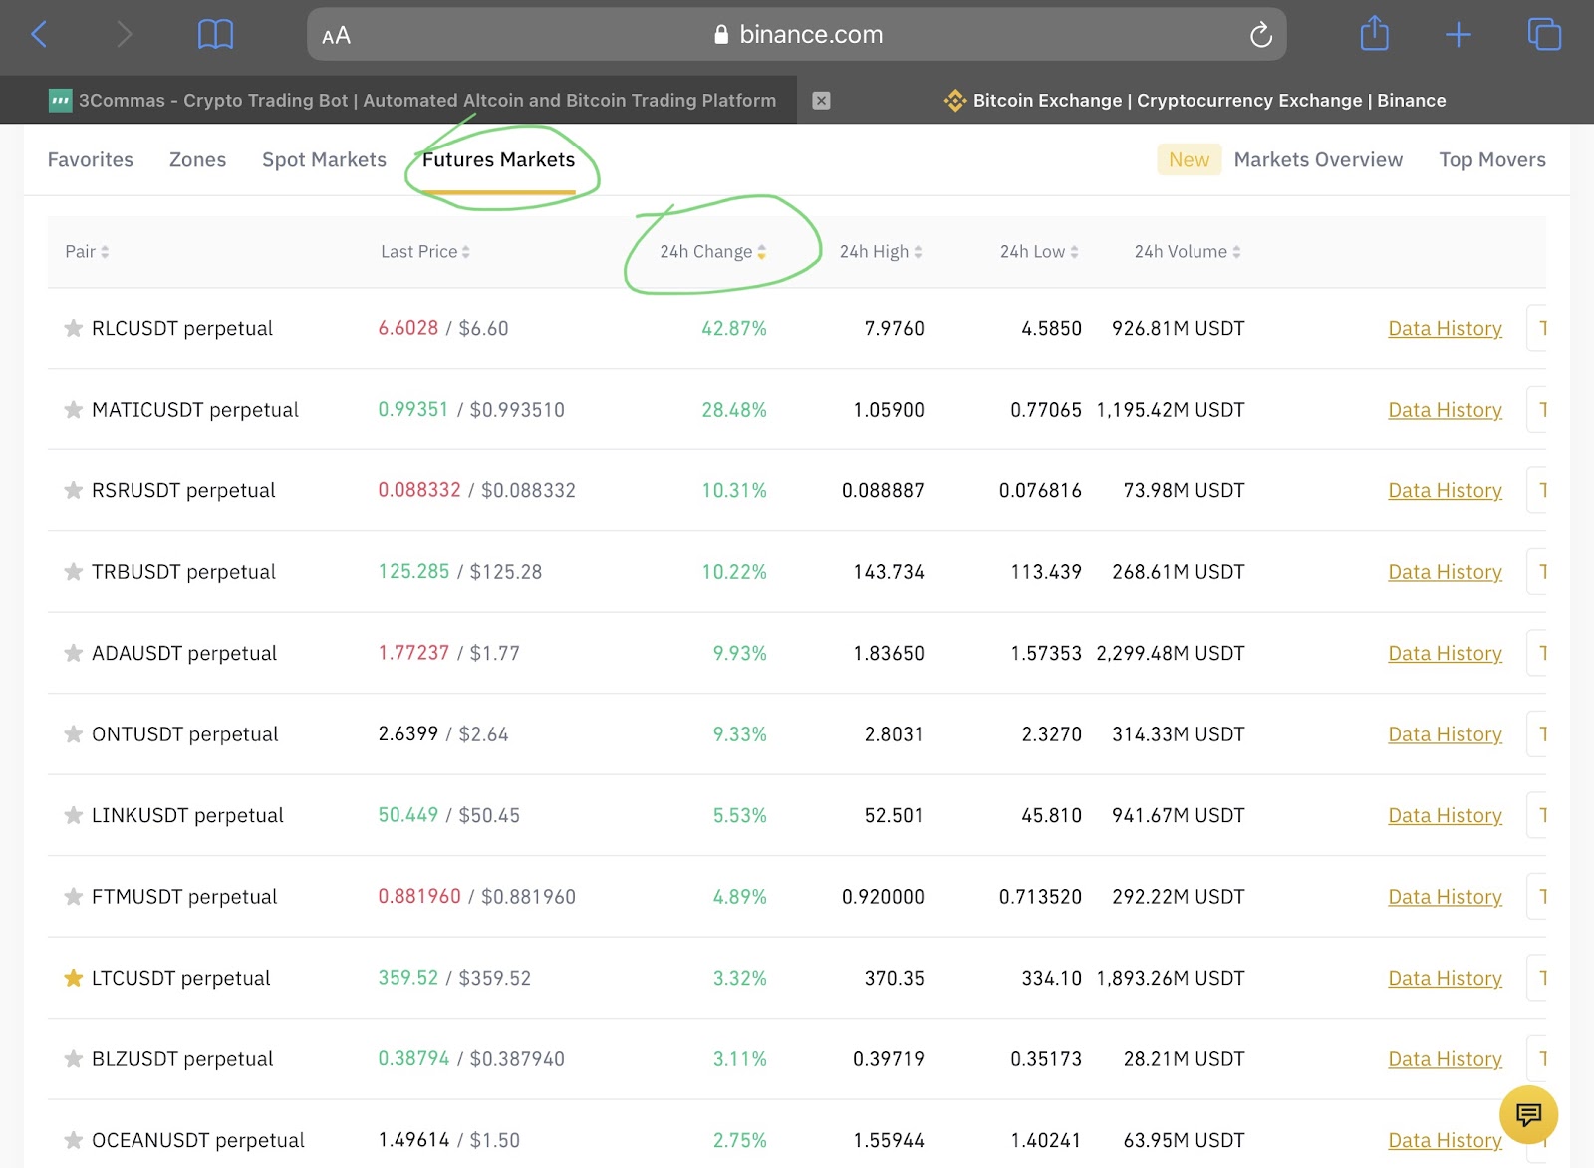Image resolution: width=1594 pixels, height=1168 pixels.
Task: Focus the binance.com address bar
Action: (x=797, y=35)
